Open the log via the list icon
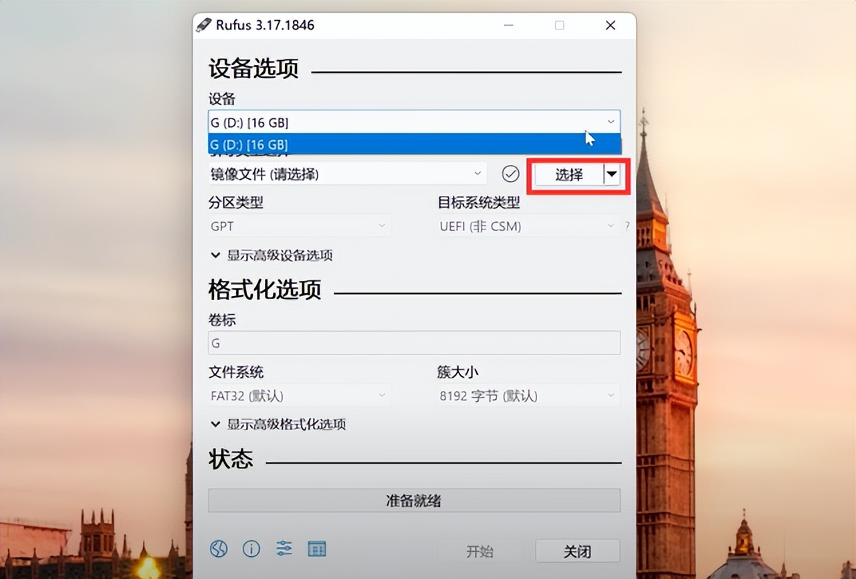Screen dimensions: 856x579 click(x=317, y=548)
